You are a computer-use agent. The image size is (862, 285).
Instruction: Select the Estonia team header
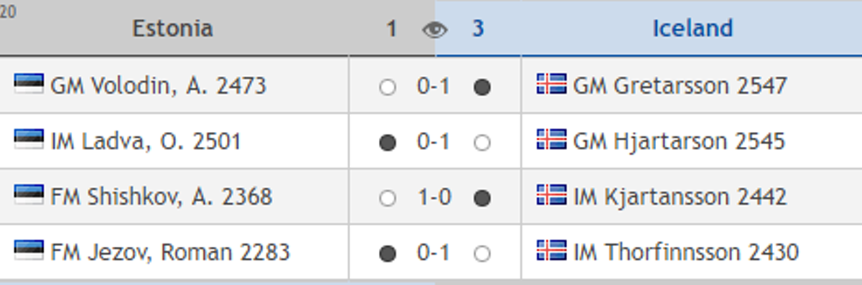tap(173, 28)
